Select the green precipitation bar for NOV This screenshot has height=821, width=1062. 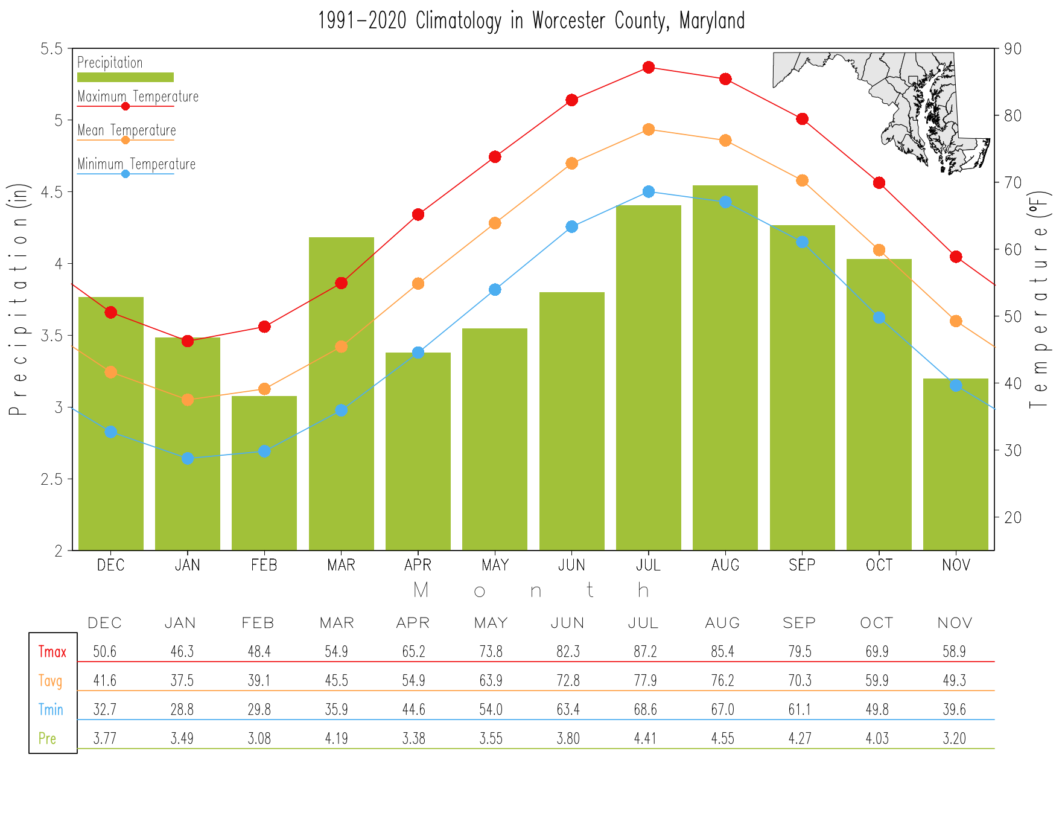point(956,464)
